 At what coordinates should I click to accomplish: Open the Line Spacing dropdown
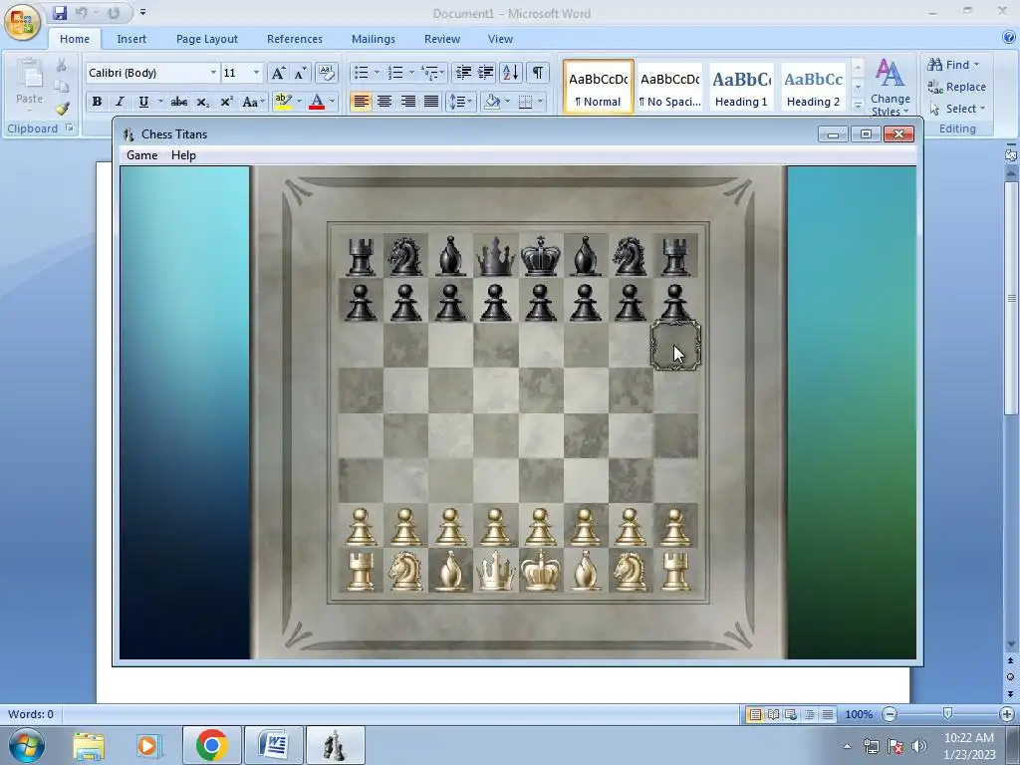click(460, 102)
